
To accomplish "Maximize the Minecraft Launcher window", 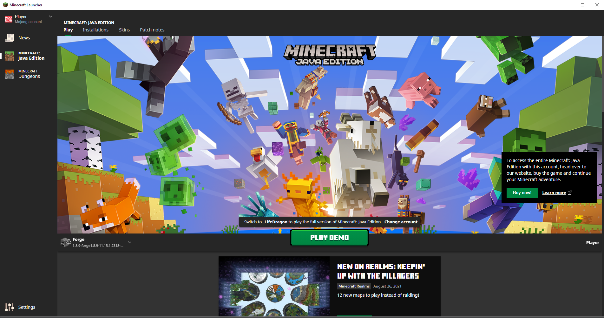I will [582, 5].
